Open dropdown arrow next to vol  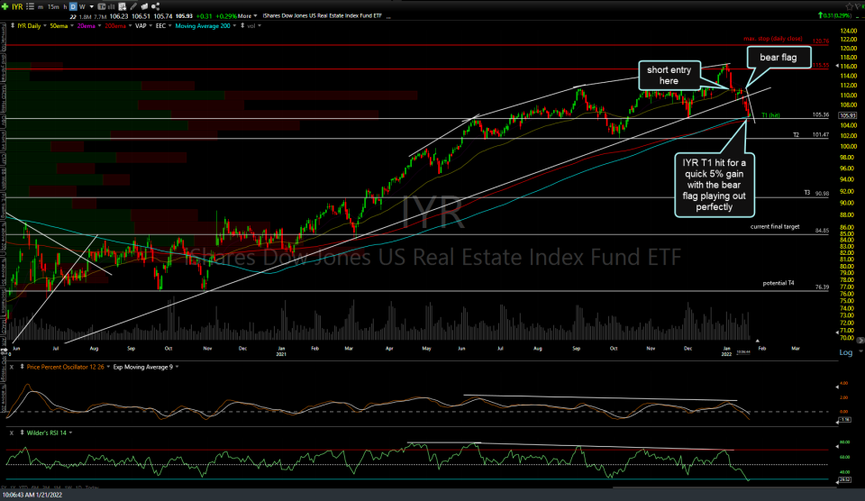[x=259, y=25]
